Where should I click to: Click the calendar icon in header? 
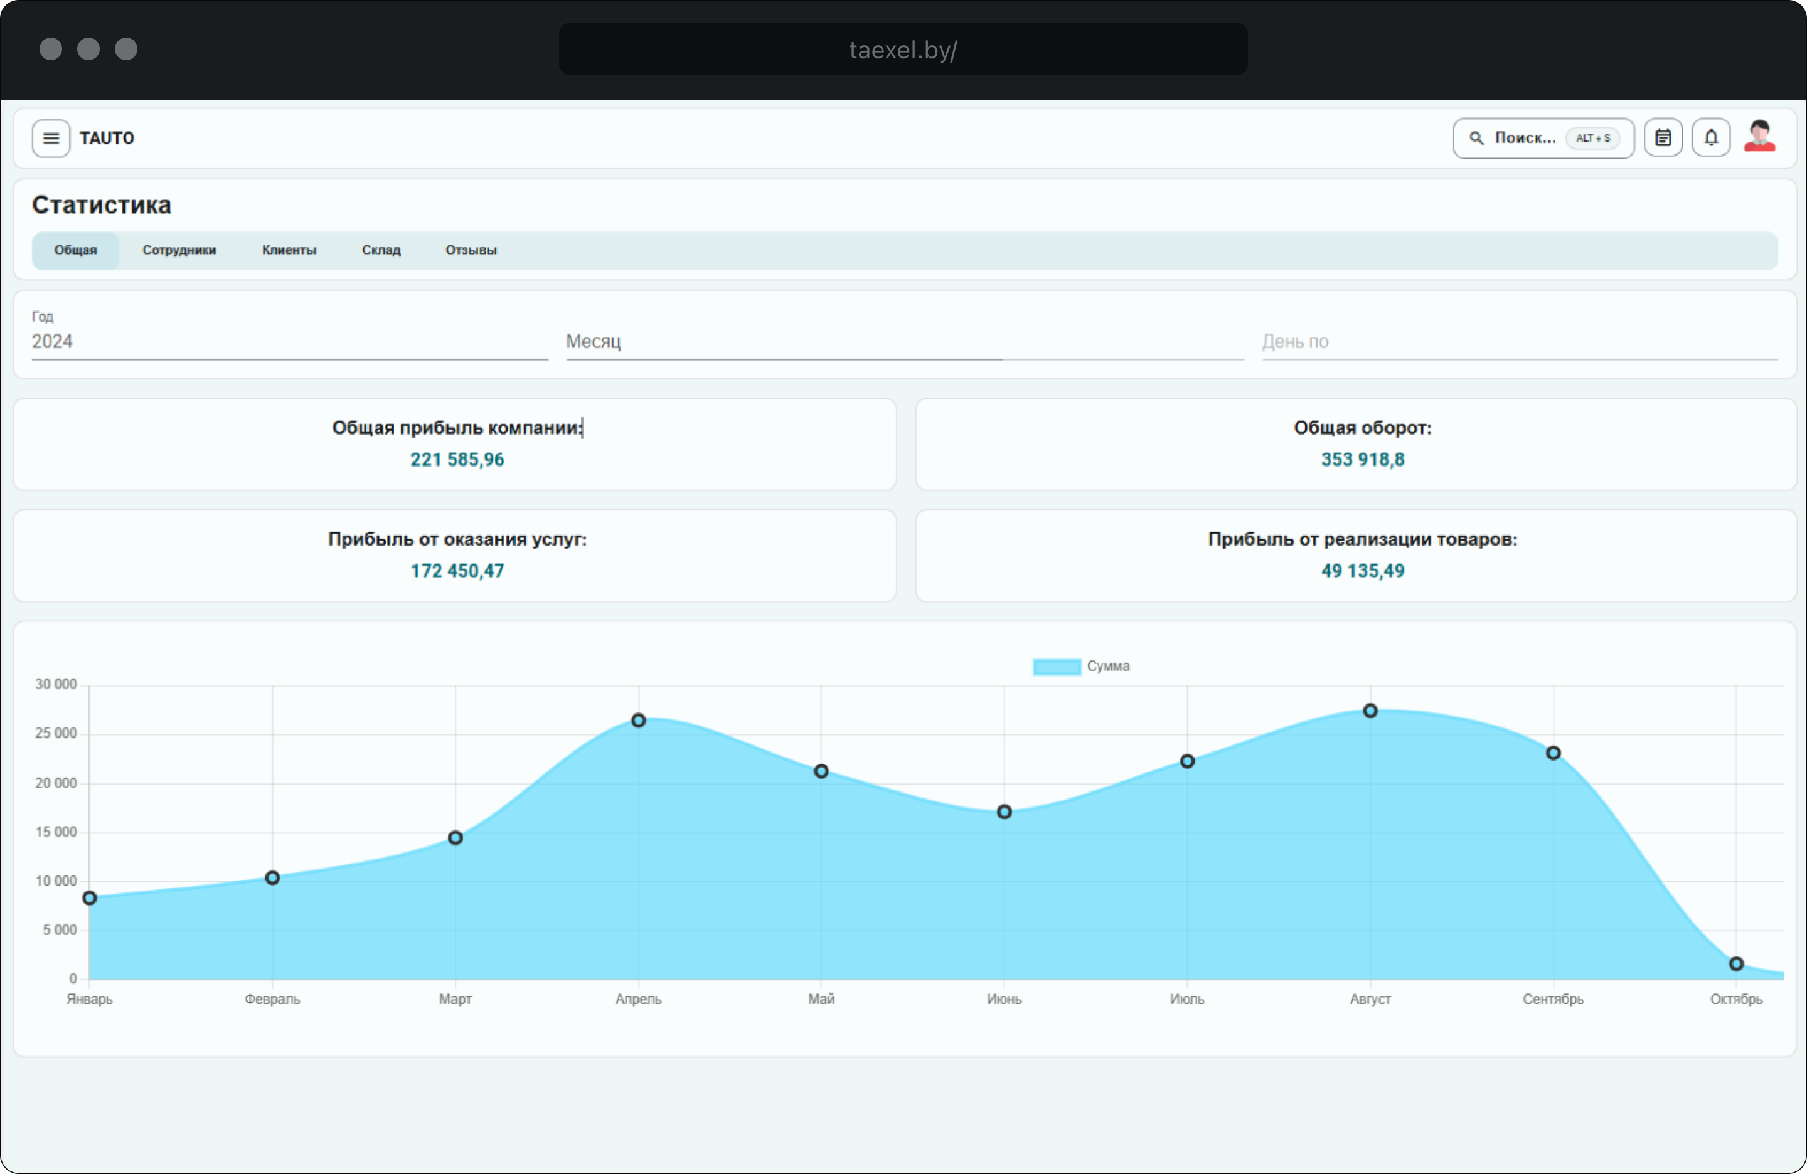click(1663, 138)
